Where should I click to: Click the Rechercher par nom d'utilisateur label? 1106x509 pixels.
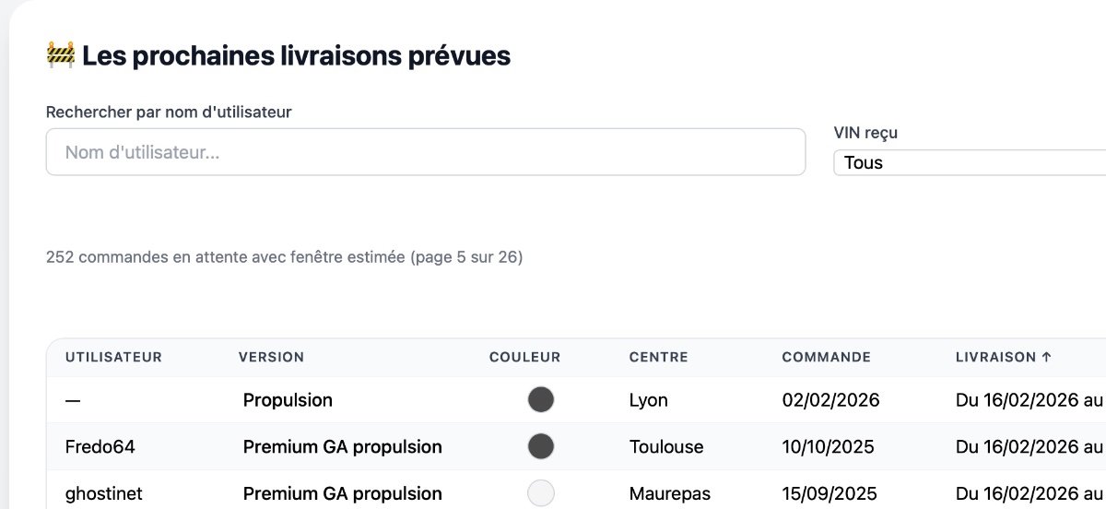(x=169, y=112)
